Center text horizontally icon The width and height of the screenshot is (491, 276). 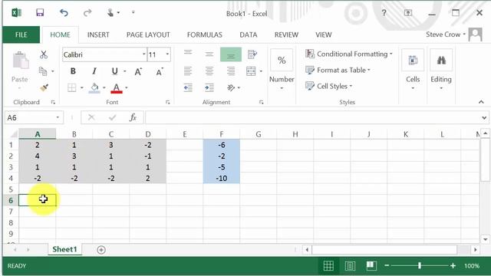pos(209,71)
